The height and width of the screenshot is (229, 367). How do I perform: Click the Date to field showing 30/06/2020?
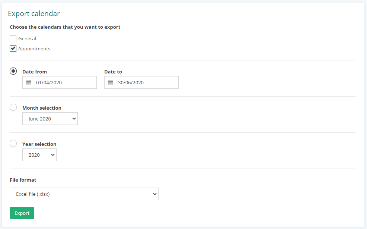[x=141, y=82]
